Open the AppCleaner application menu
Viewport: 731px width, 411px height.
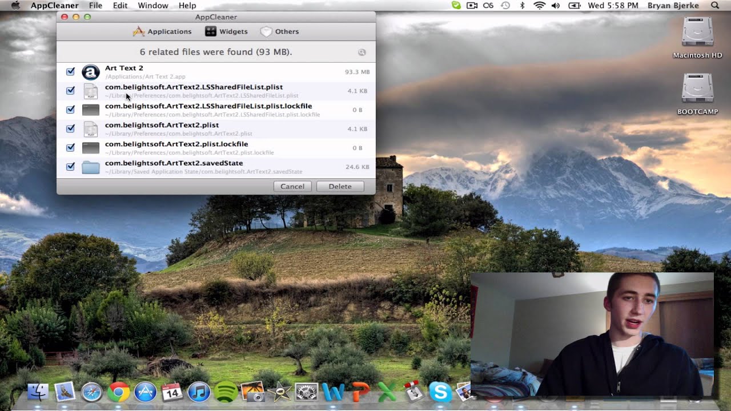(x=54, y=5)
